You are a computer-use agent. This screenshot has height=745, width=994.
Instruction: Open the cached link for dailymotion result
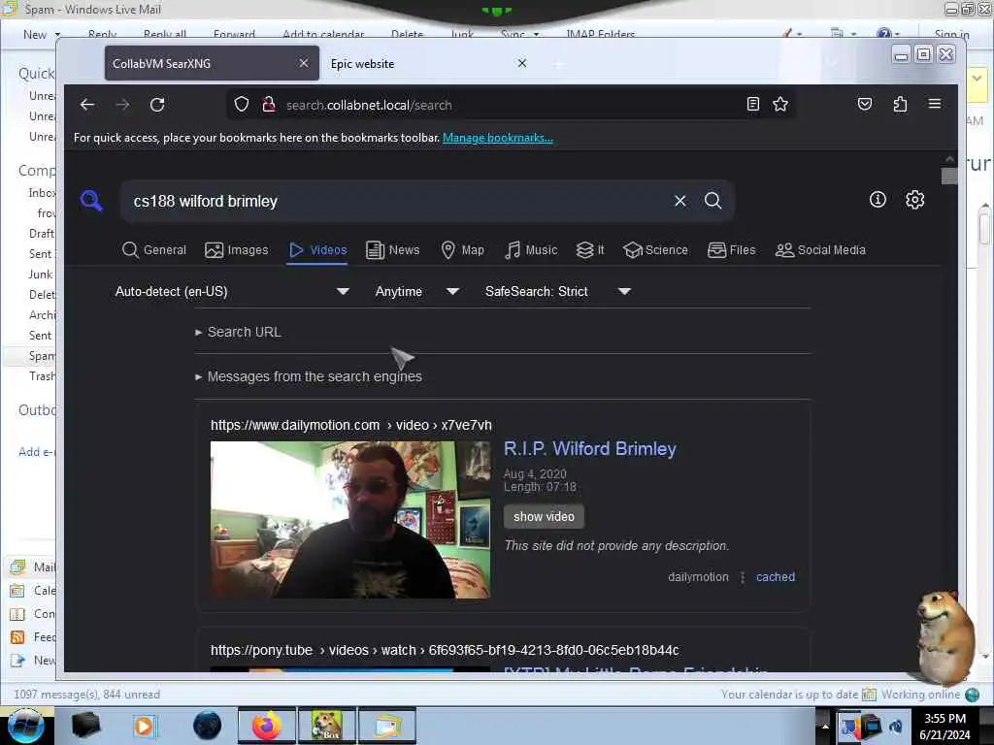point(776,576)
